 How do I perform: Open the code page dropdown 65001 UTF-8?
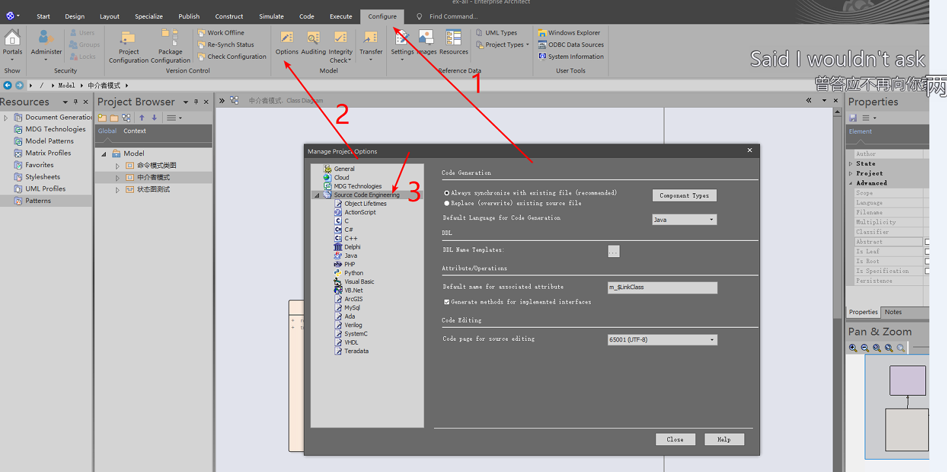(712, 339)
